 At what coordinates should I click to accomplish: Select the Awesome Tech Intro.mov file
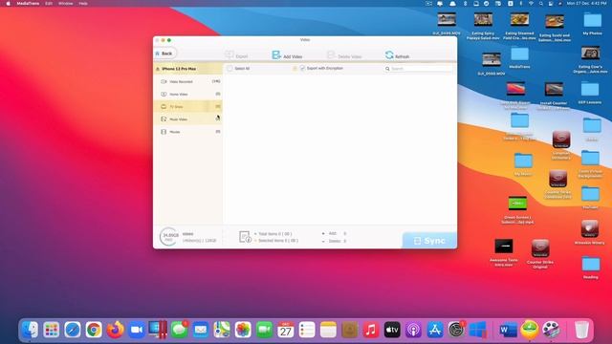[x=504, y=252]
